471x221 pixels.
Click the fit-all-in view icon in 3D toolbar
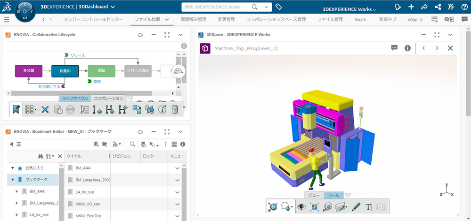click(315, 206)
